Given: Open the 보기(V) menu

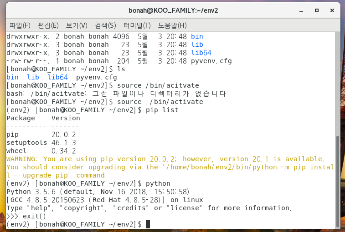Looking at the screenshot, I should click(x=77, y=25).
